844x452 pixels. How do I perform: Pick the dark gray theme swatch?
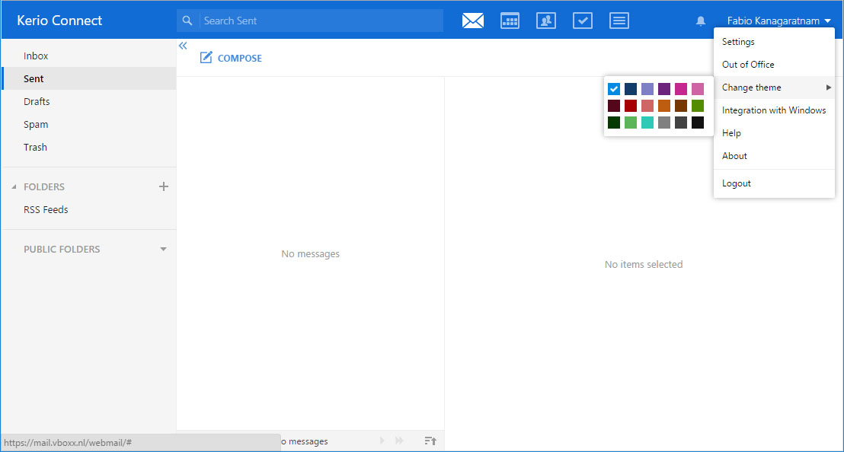click(x=681, y=123)
